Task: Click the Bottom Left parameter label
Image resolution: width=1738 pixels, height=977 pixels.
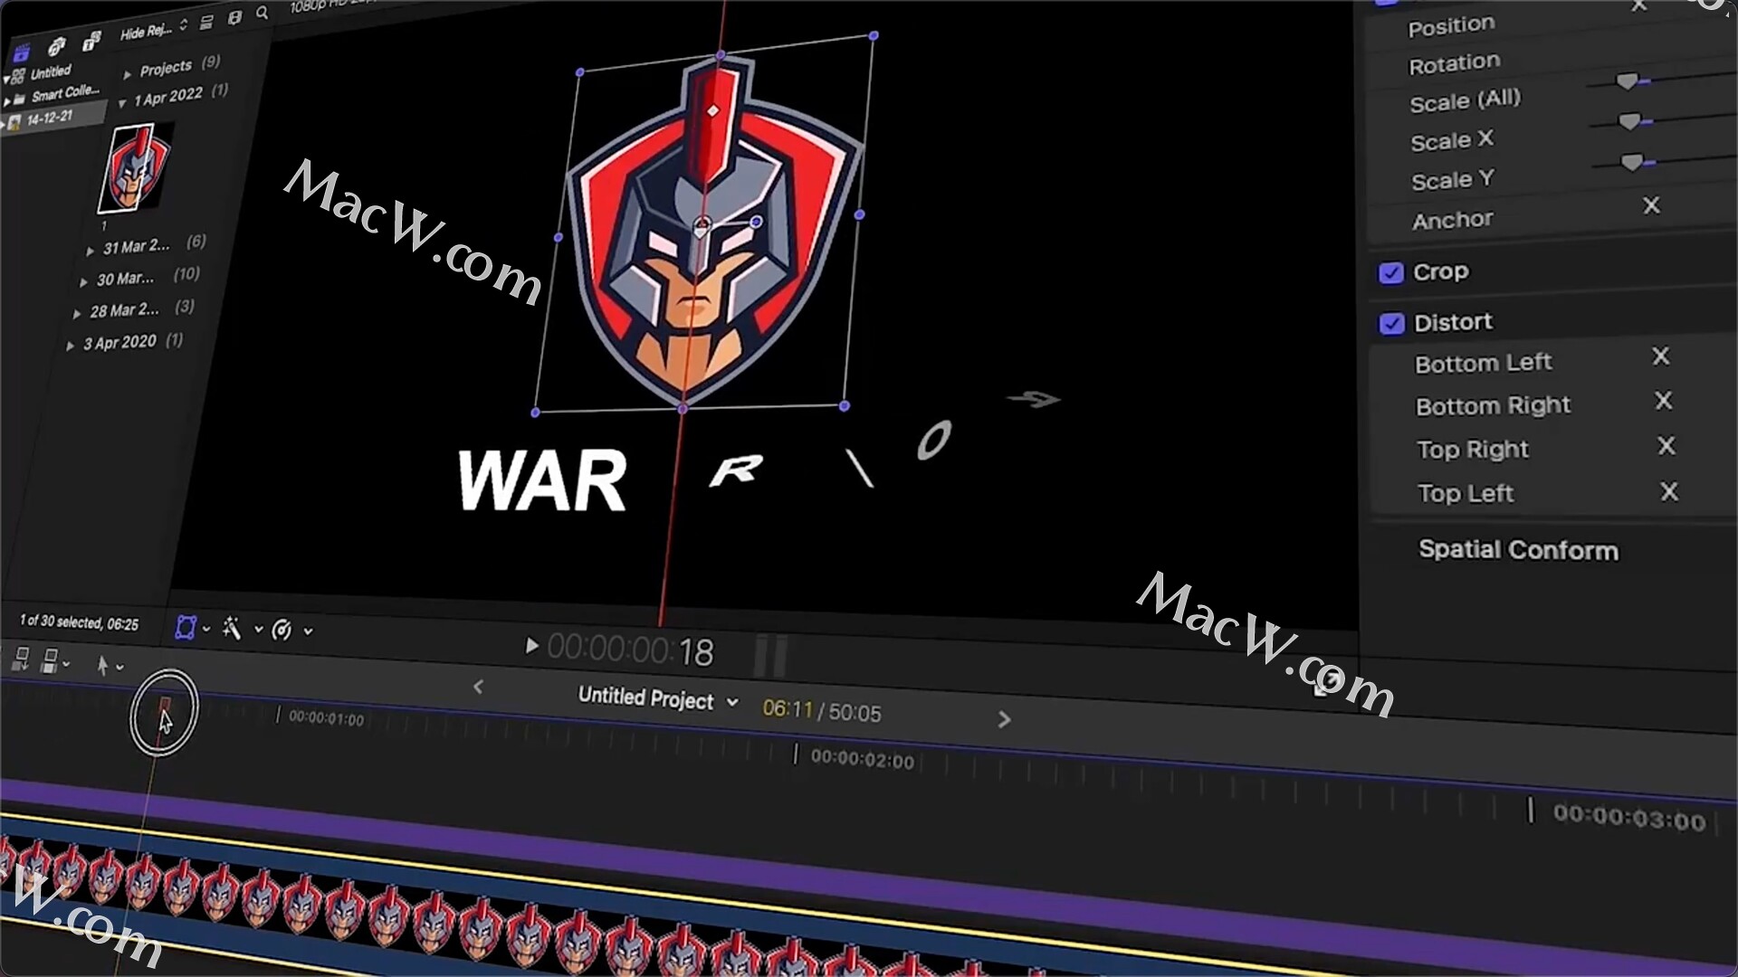Action: tap(1483, 363)
